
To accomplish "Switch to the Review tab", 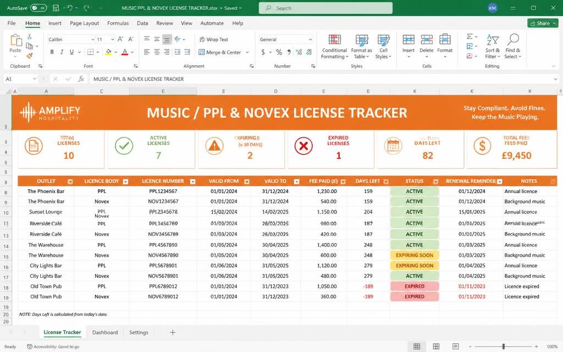I will (164, 23).
